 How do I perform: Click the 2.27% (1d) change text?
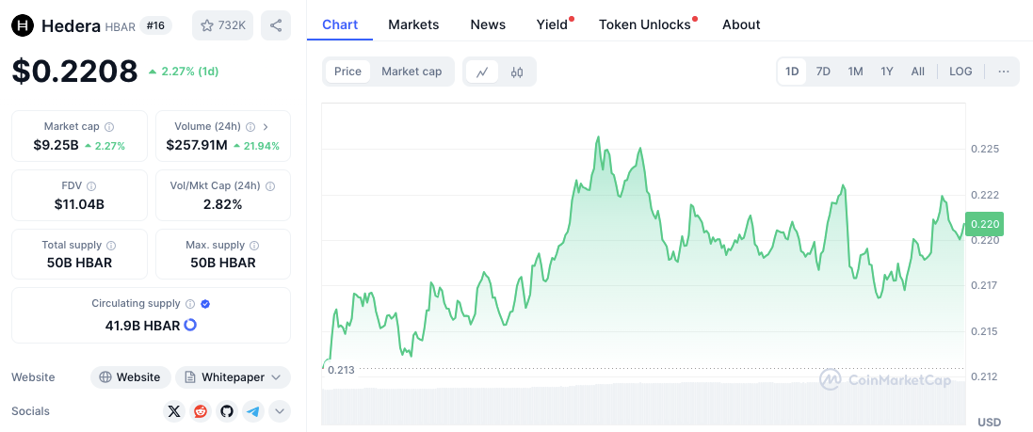189,72
